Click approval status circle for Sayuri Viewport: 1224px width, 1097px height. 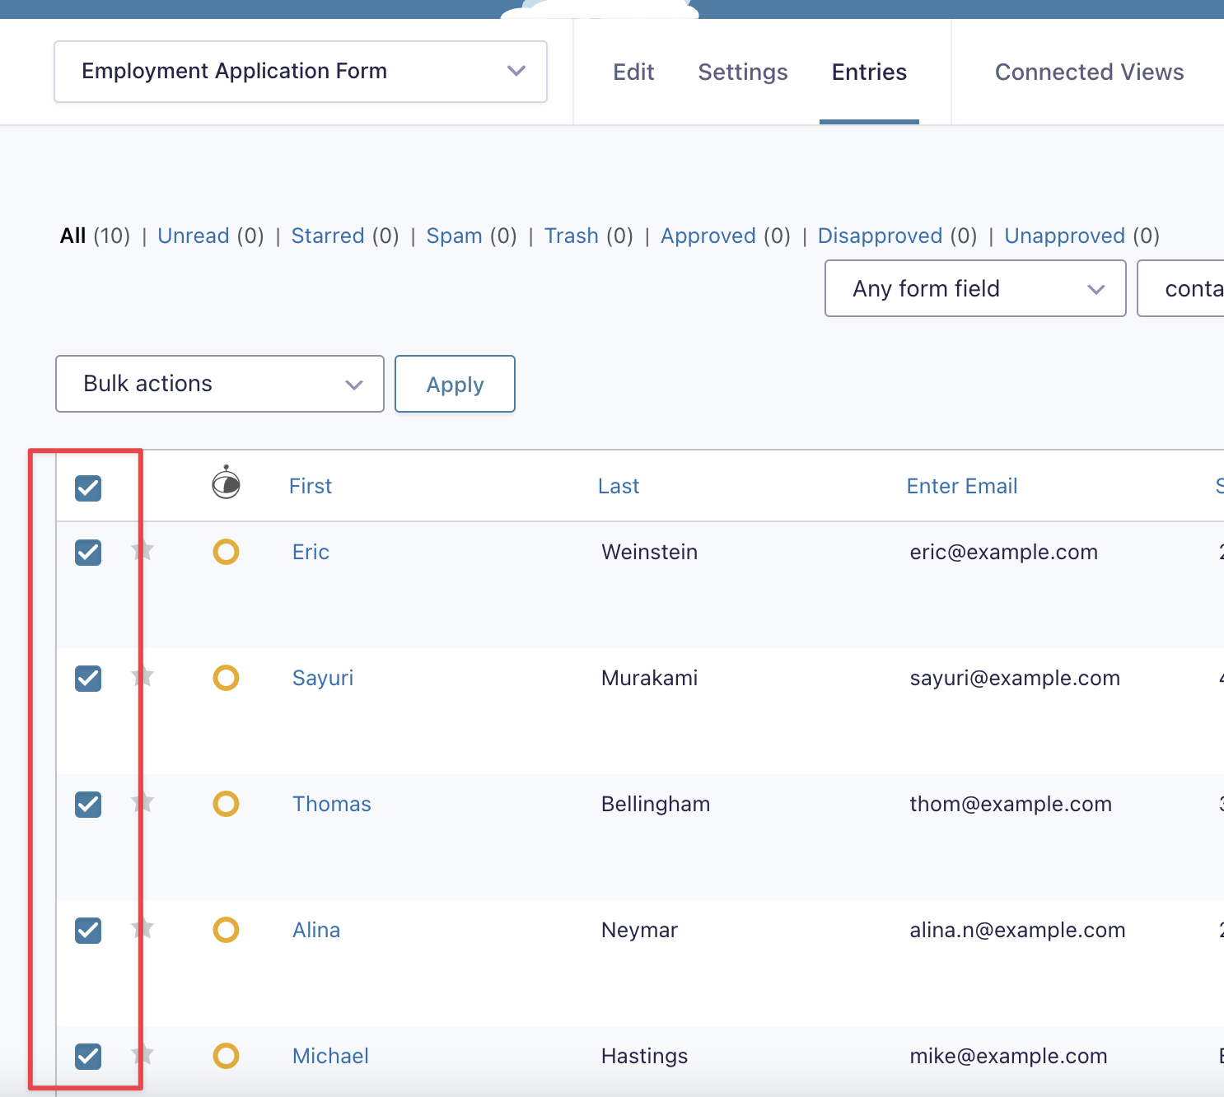point(226,678)
